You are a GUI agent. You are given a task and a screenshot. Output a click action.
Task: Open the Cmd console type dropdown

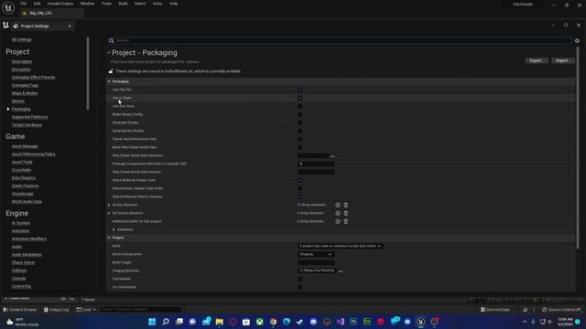(86, 310)
